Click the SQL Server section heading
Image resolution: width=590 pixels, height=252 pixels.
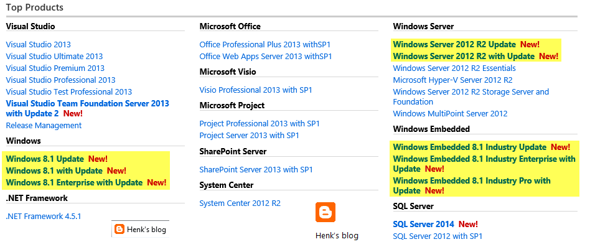[413, 206]
